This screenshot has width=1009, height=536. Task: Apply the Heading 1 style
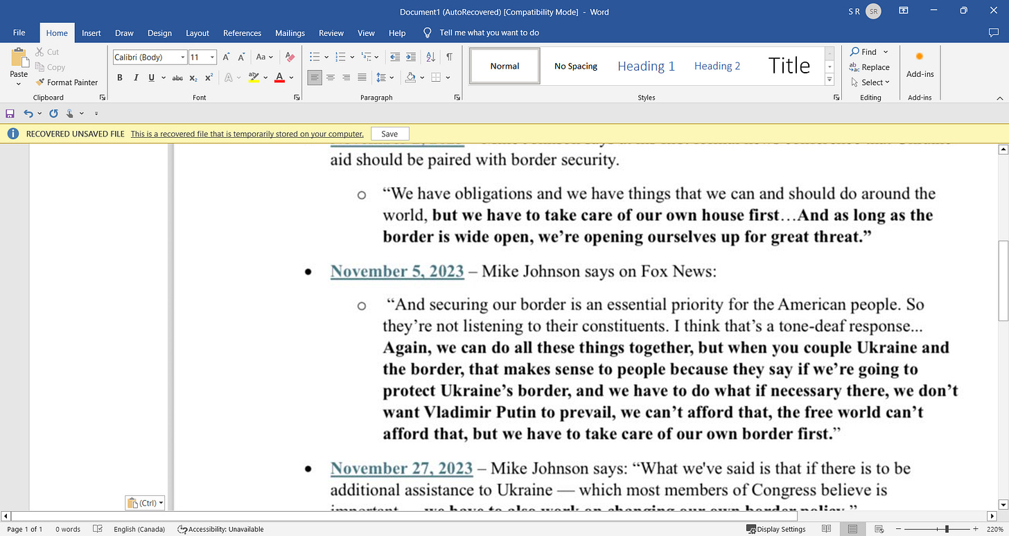point(646,66)
